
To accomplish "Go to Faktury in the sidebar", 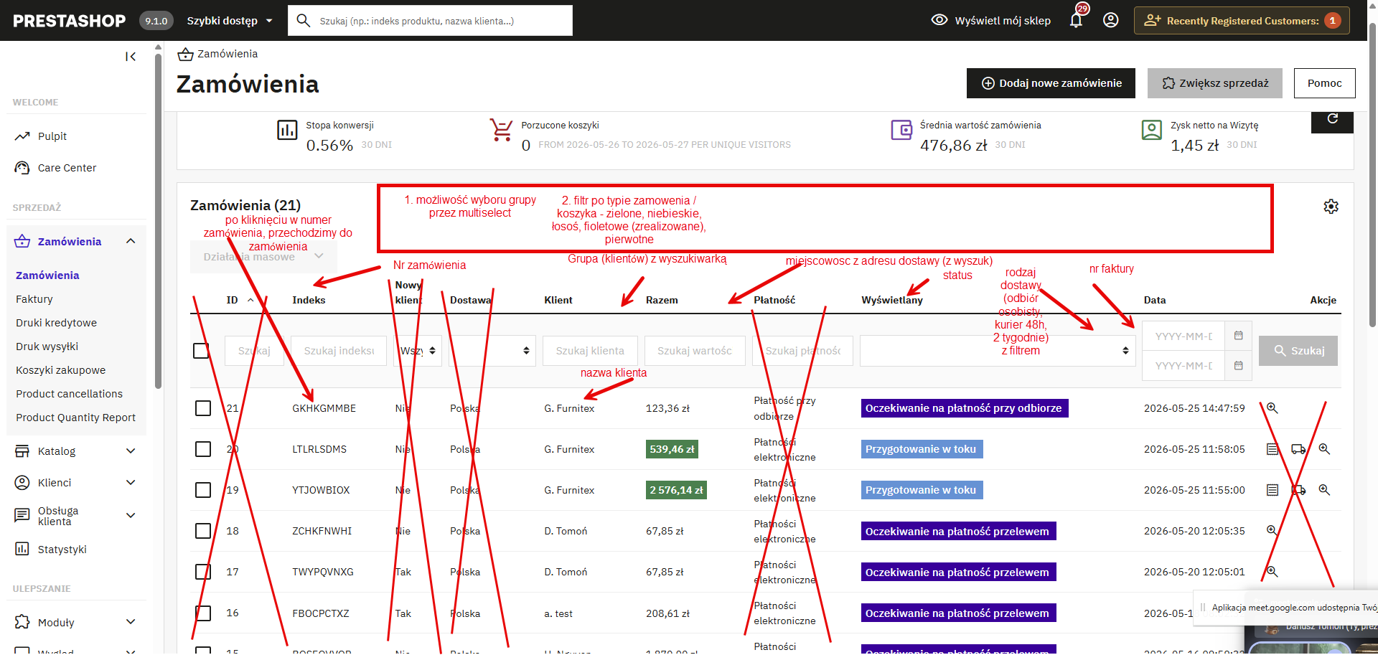I will click(34, 299).
